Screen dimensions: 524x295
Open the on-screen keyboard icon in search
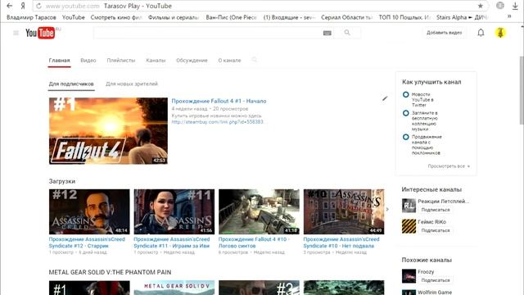tap(327, 33)
